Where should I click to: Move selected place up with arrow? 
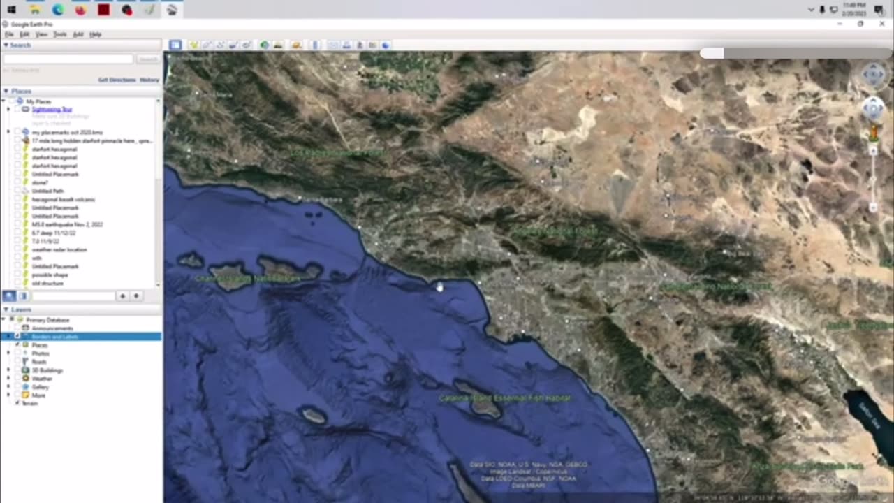[x=122, y=296]
